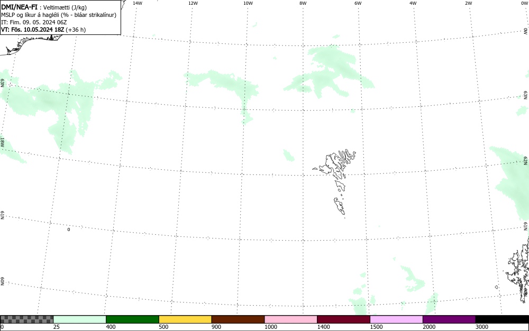Click the light mint 25–400 legend swatch
This screenshot has height=331, width=529.
(x=80, y=319)
